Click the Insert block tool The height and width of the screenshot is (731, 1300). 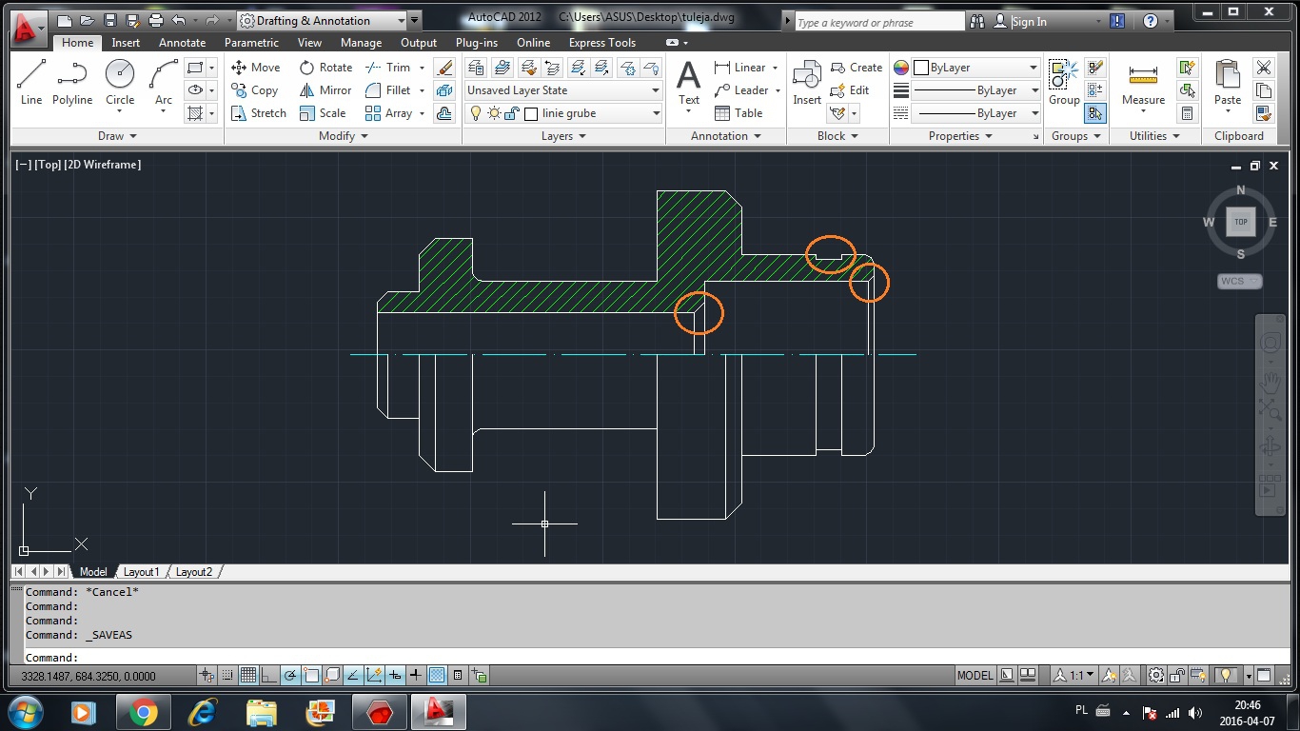[807, 82]
